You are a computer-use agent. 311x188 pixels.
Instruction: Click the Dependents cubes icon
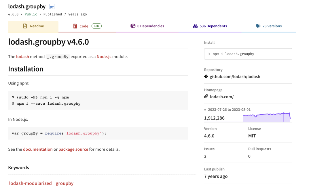(x=195, y=26)
